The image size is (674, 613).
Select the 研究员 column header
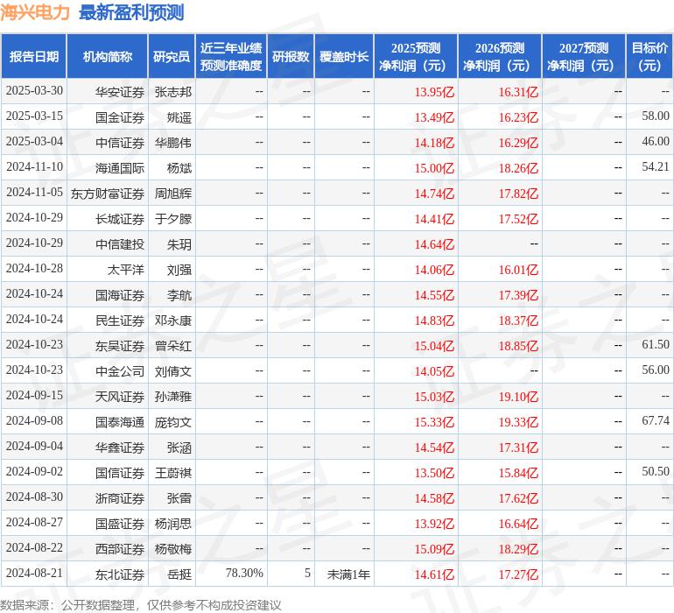tap(172, 56)
